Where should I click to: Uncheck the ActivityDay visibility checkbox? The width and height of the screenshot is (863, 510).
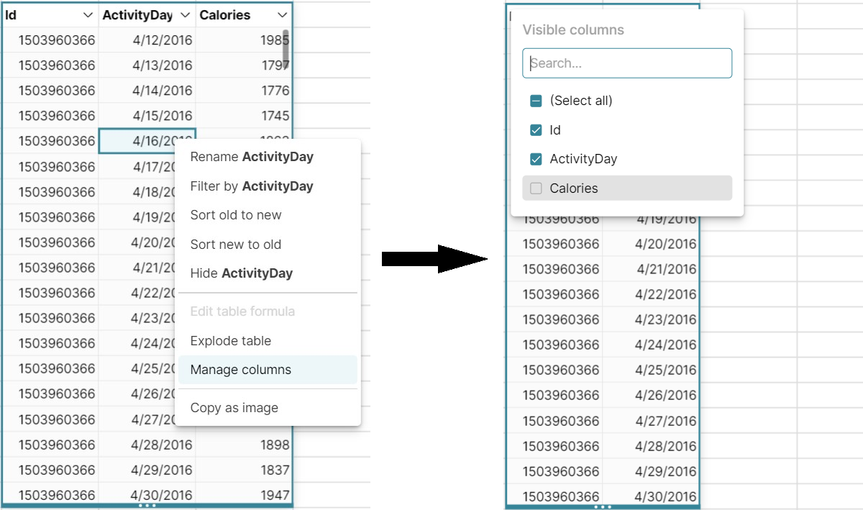click(536, 159)
